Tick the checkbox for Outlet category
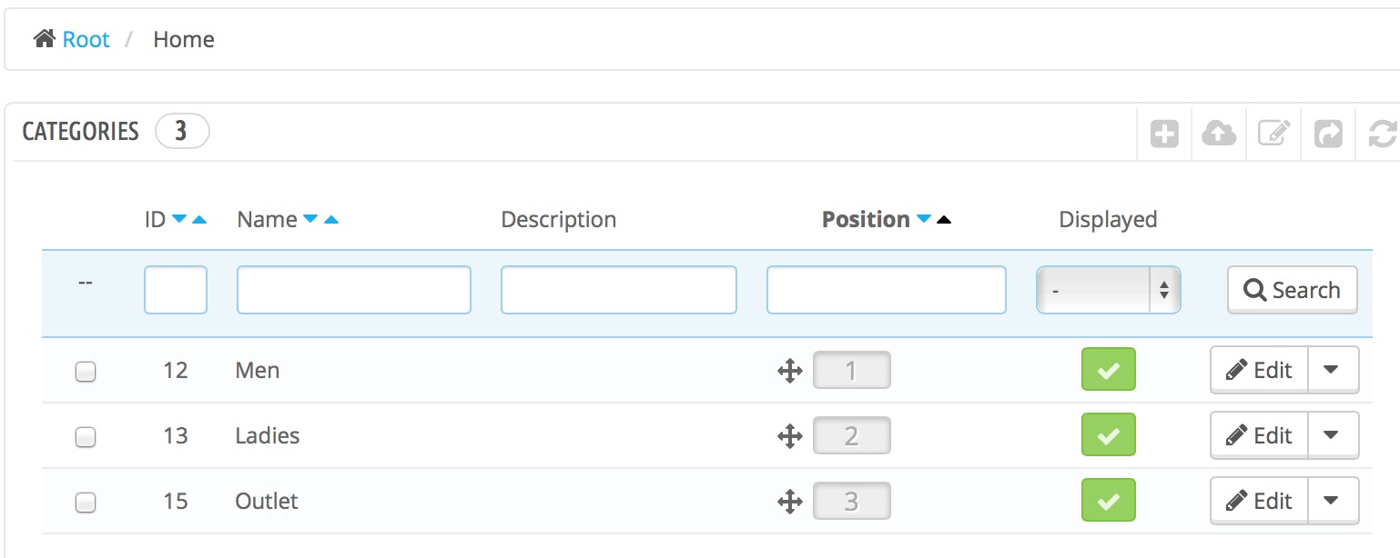 click(86, 503)
